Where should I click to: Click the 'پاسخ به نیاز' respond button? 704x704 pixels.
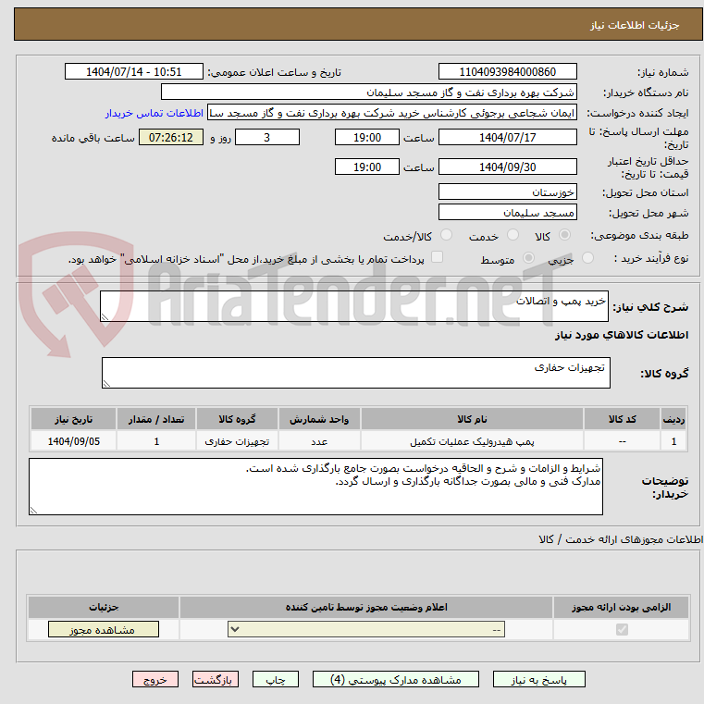(x=538, y=679)
